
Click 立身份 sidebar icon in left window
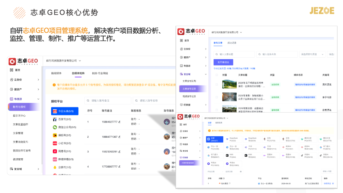12,80
